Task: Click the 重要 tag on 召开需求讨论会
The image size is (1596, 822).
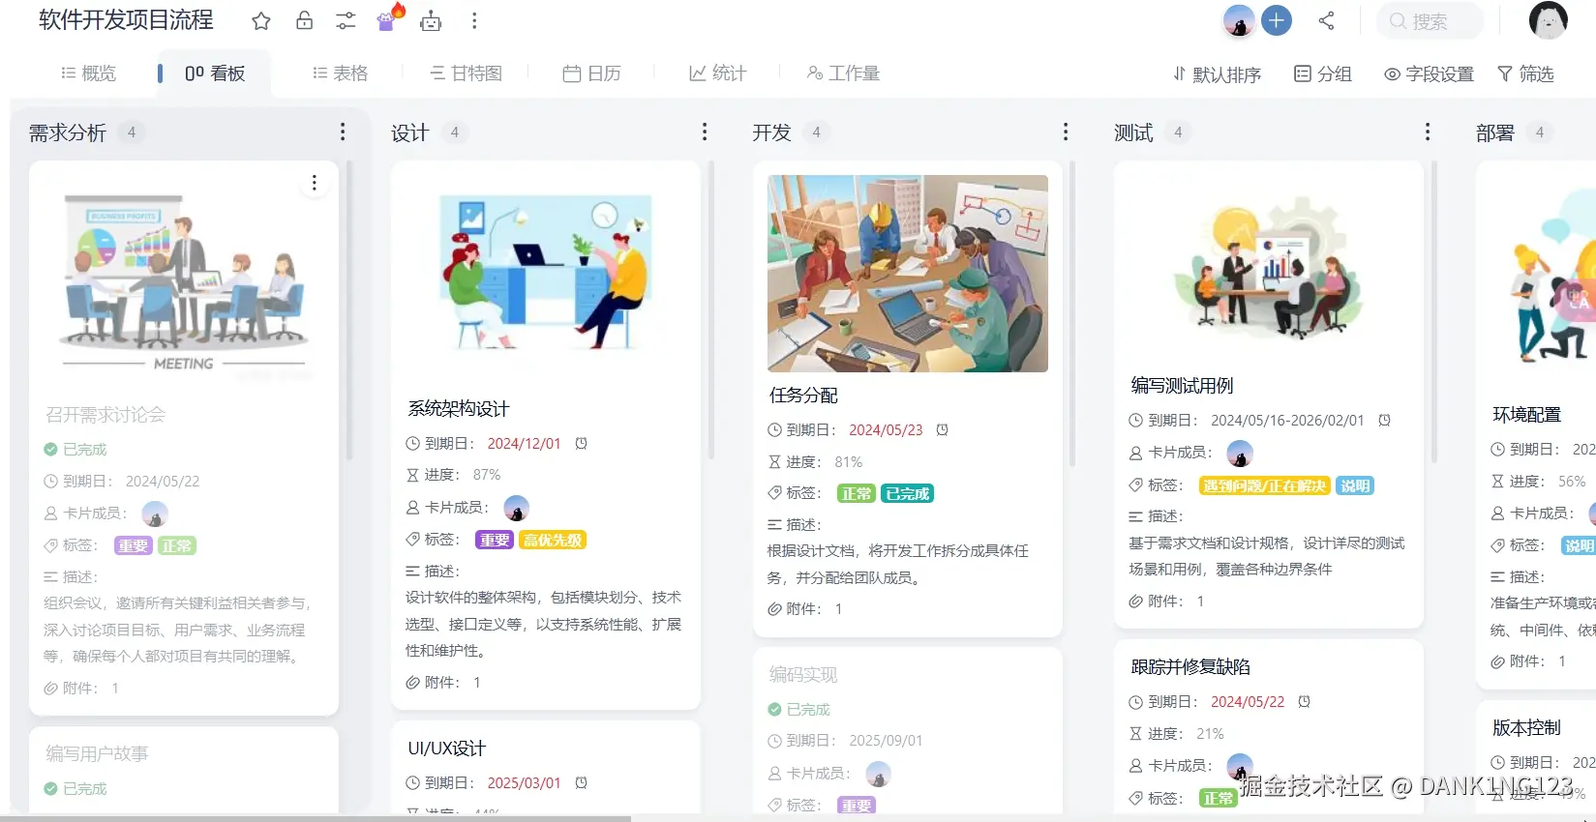Action: [x=133, y=545]
